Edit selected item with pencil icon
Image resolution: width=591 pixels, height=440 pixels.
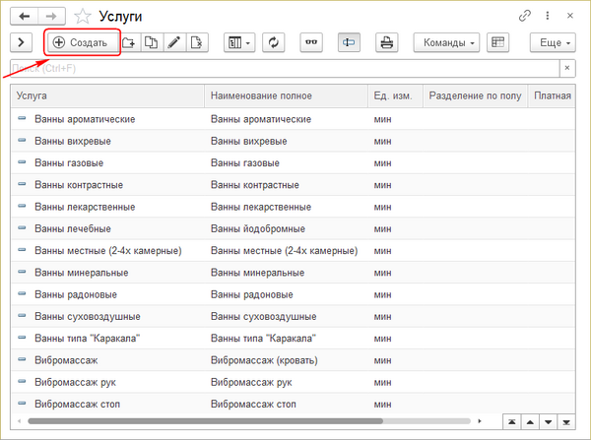[174, 42]
